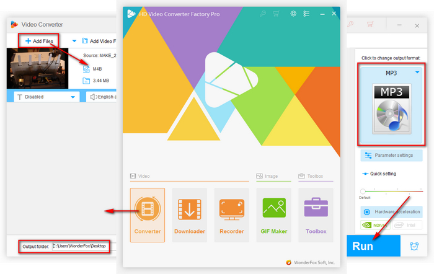Expand the MP3 output format dropdown arrow
Image resolution: width=434 pixels, height=274 pixels.
click(417, 73)
